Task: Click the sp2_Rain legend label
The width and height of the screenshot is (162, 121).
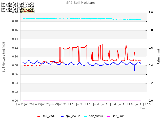Action: tap(118, 116)
